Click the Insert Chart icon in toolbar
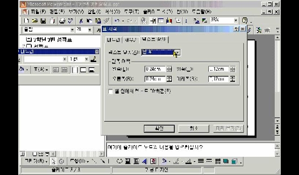Image resolution: width=299 pixels, height=175 pixels. pos(169,21)
